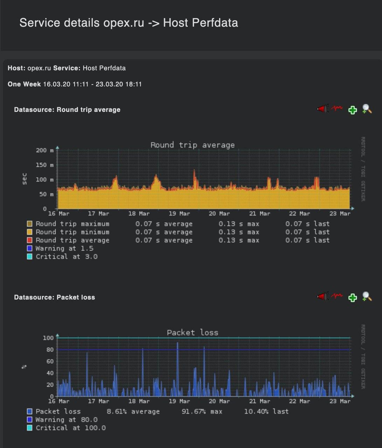Zoom into the Round trip average graph using magnifier

(367, 109)
